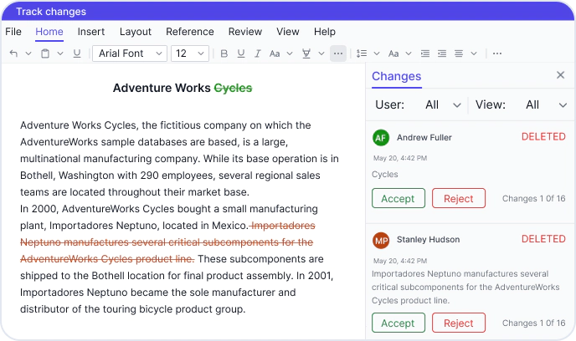
Task: Expand the arrow next to the first Aa icon
Action: click(290, 53)
